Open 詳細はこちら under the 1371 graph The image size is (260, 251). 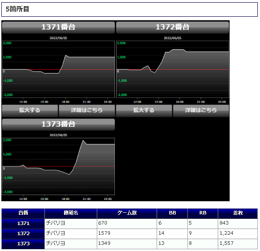click(87, 111)
